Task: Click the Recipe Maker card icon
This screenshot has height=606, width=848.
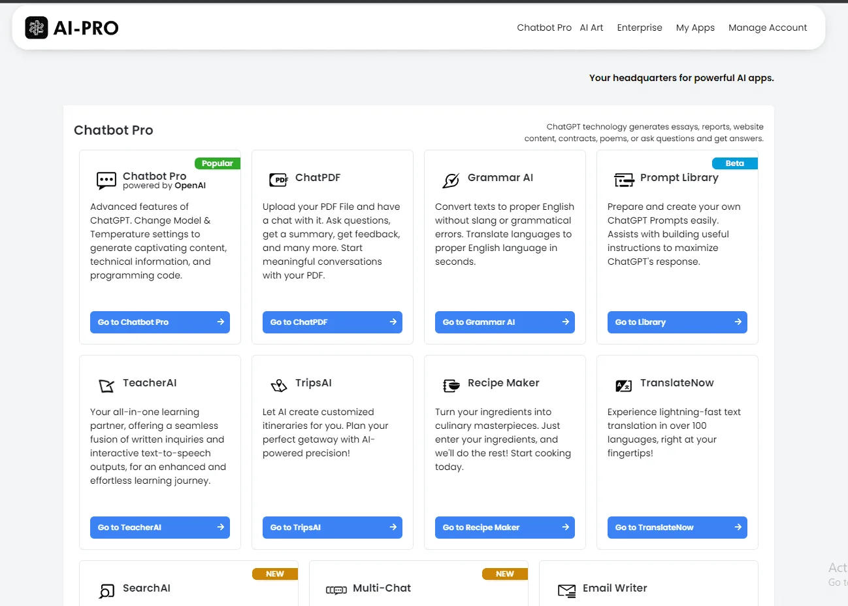Action: point(451,386)
